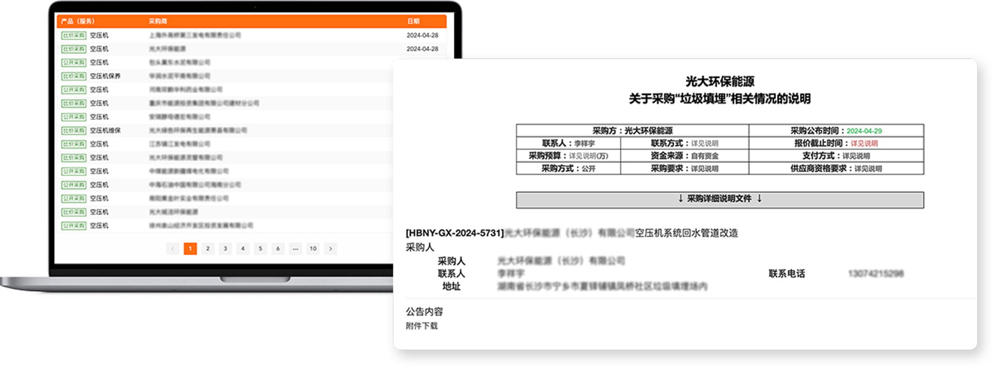Click the 采购商 column header

click(158, 21)
